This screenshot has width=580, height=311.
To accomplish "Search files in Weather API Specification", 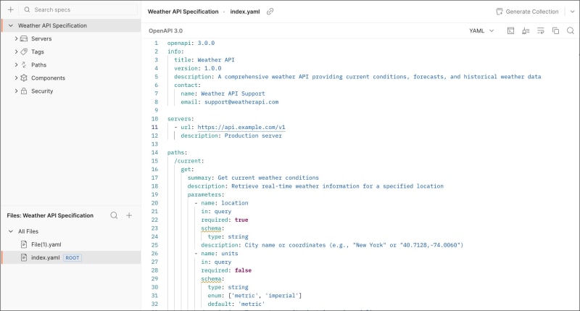I will (x=114, y=215).
